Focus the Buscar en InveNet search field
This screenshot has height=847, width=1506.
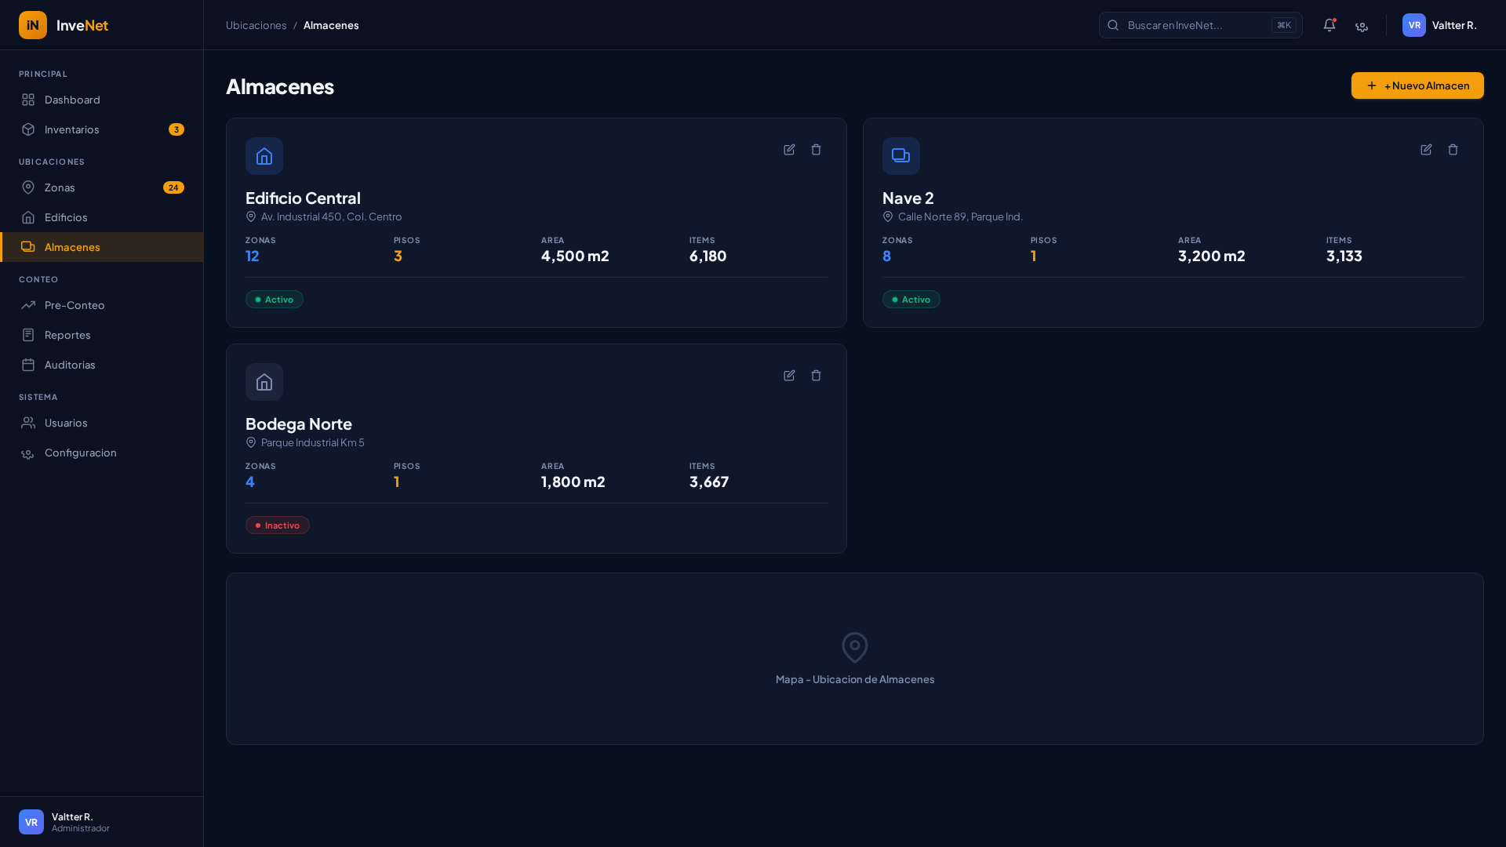pos(1196,25)
